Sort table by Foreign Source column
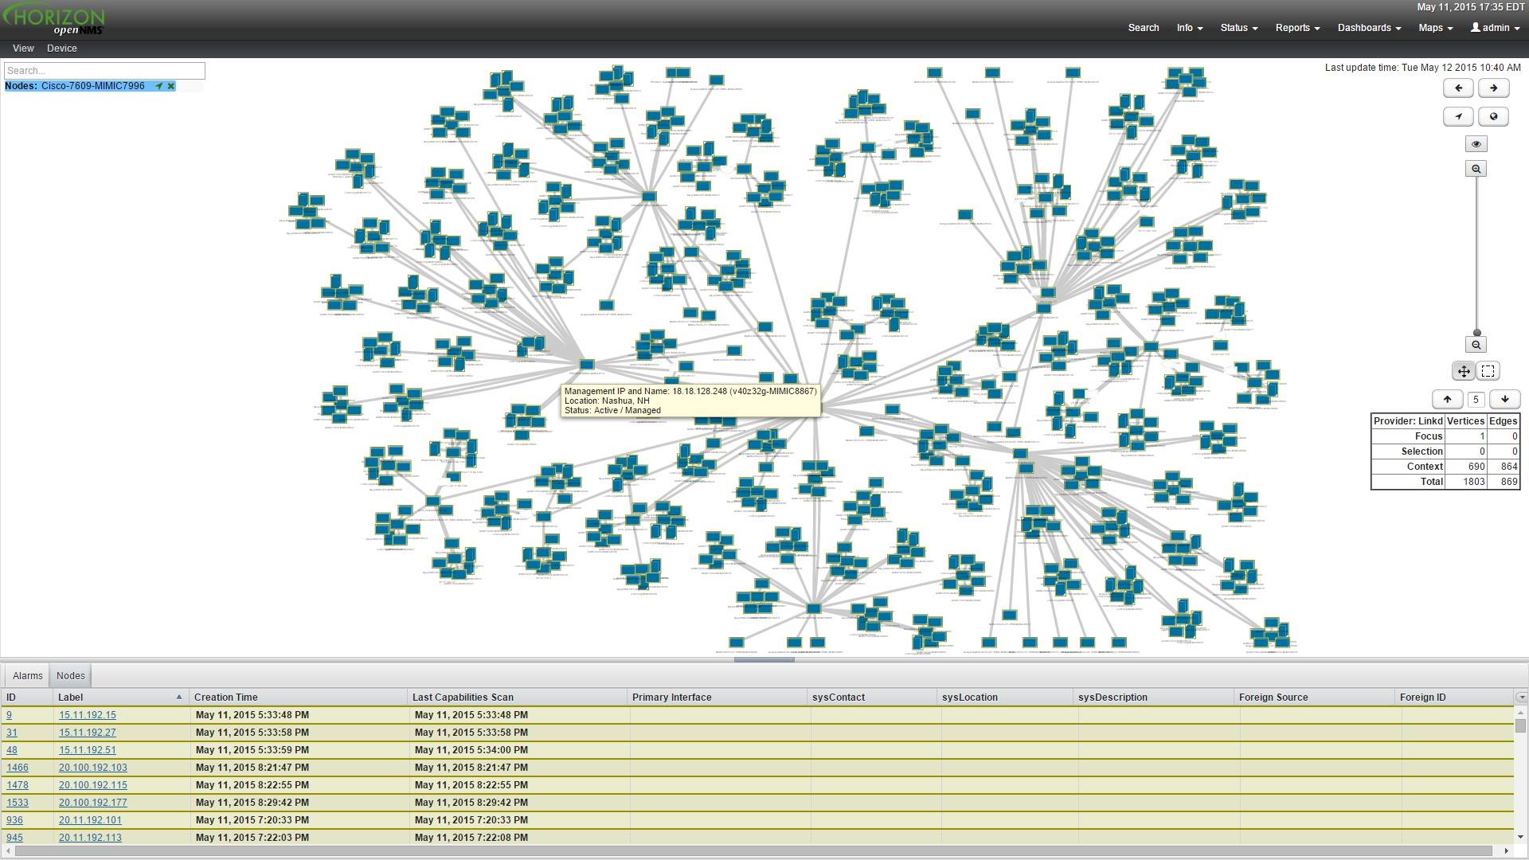 (x=1314, y=698)
